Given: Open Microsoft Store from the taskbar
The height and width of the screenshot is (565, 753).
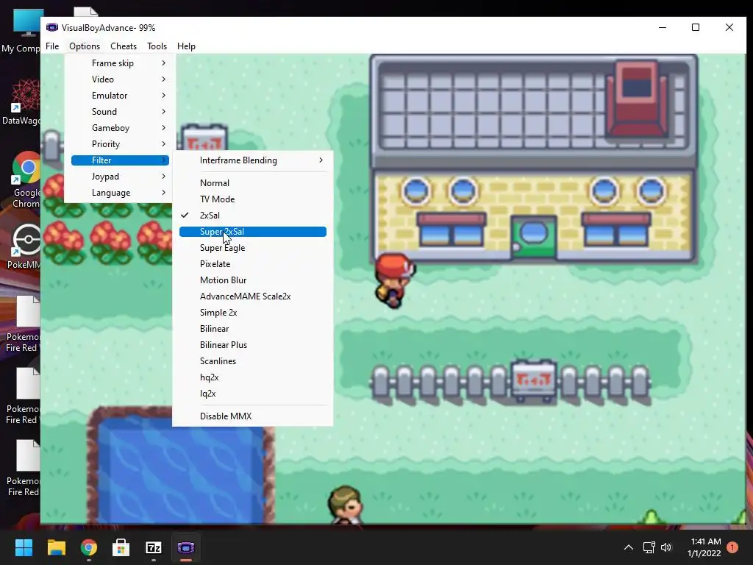Looking at the screenshot, I should coord(121,547).
